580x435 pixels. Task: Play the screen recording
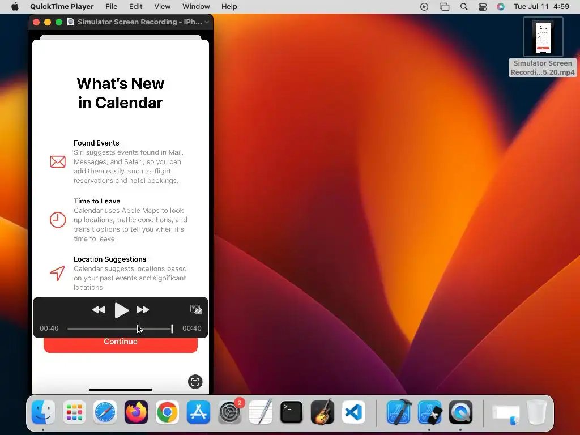pos(121,310)
